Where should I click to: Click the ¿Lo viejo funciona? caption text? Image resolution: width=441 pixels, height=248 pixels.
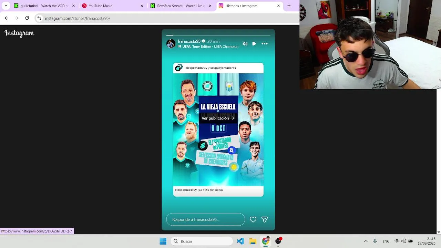[210, 190]
